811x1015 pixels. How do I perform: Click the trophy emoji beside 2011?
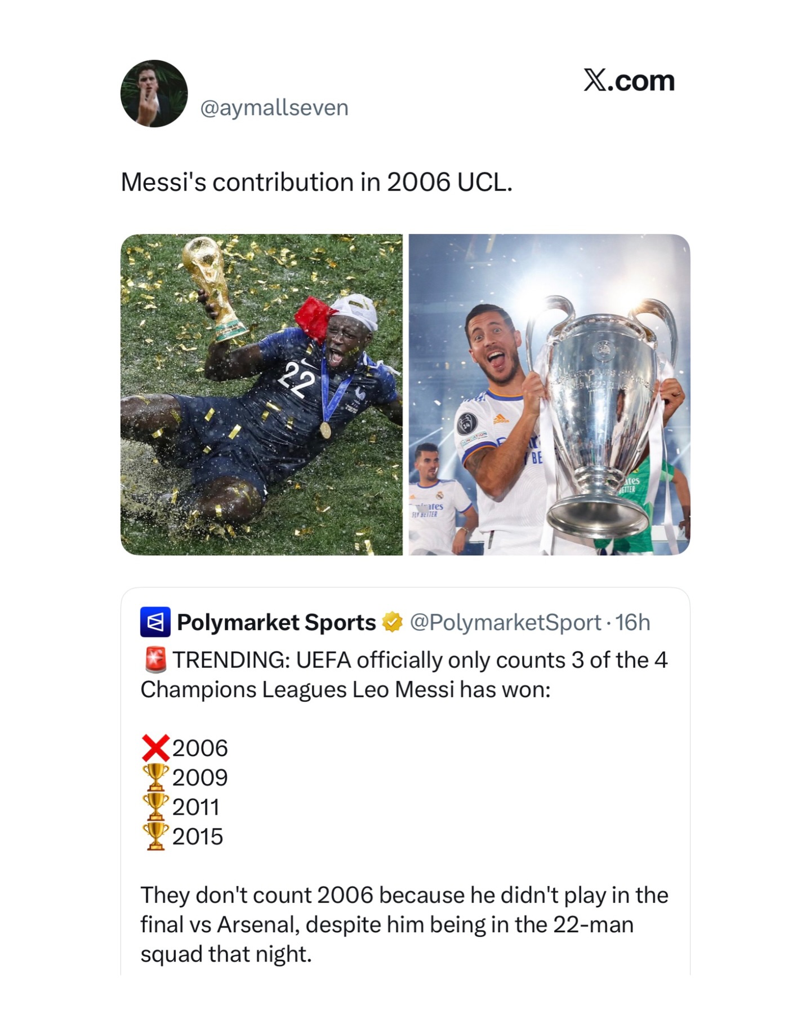coord(155,807)
